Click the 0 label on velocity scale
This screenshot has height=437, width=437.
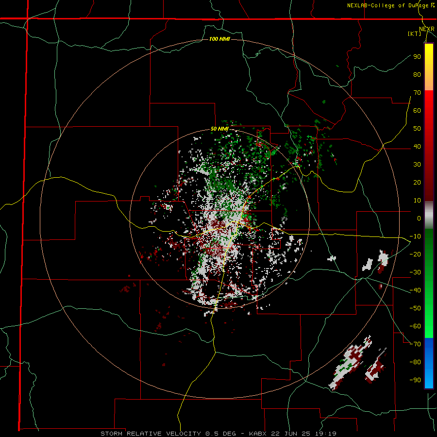419,218
